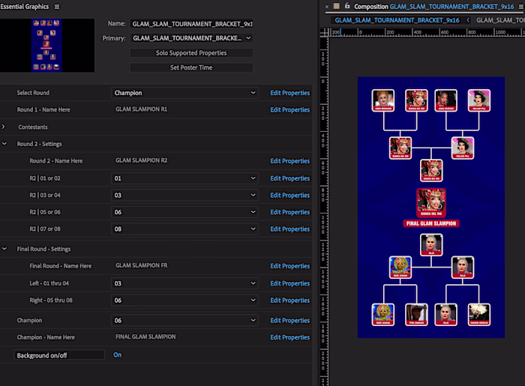Select the champion portrait in the composition
Viewport: 525px width, 386px height.
tap(431, 202)
